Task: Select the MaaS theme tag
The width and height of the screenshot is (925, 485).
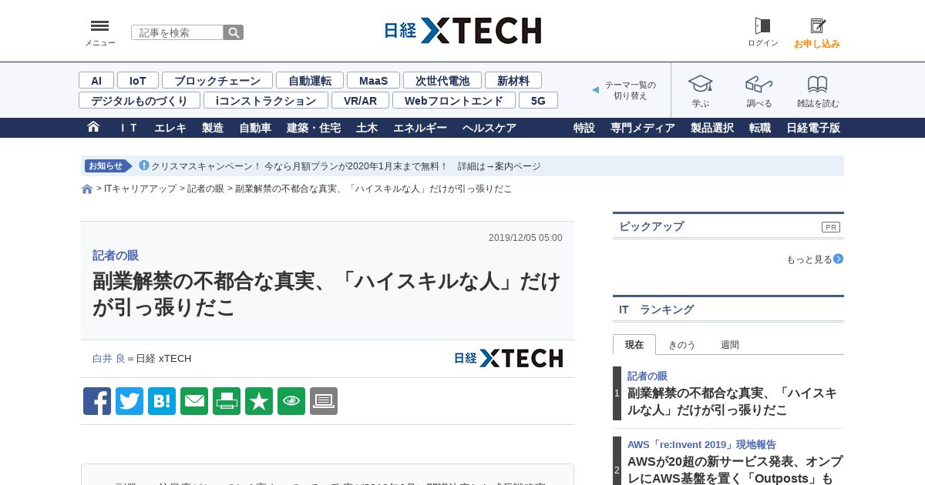Action: [x=373, y=80]
